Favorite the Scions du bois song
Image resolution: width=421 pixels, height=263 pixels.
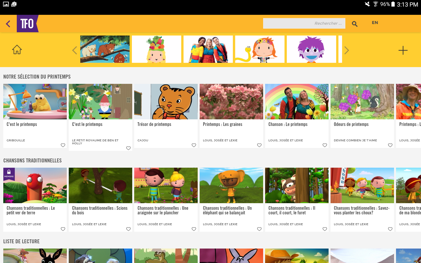click(x=128, y=229)
